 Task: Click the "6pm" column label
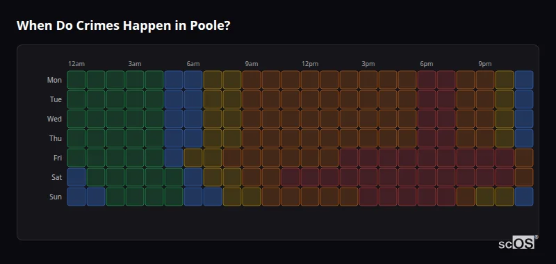coord(427,64)
